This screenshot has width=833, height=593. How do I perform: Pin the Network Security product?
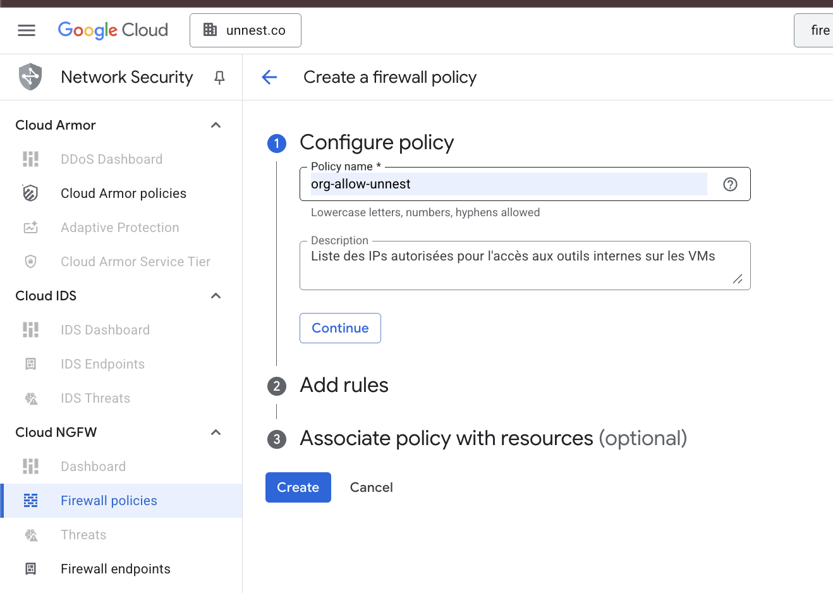click(x=219, y=77)
